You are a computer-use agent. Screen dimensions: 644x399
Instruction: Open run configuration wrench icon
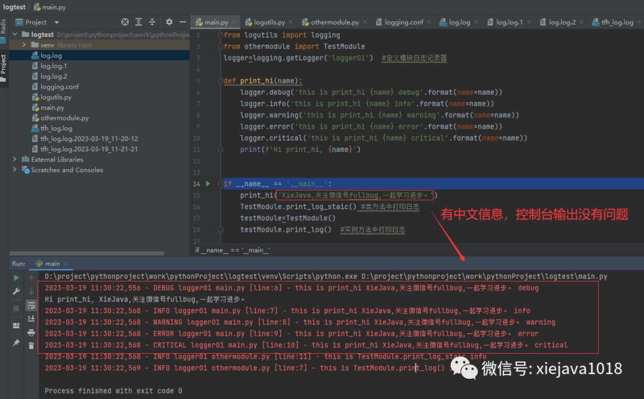[x=16, y=292]
